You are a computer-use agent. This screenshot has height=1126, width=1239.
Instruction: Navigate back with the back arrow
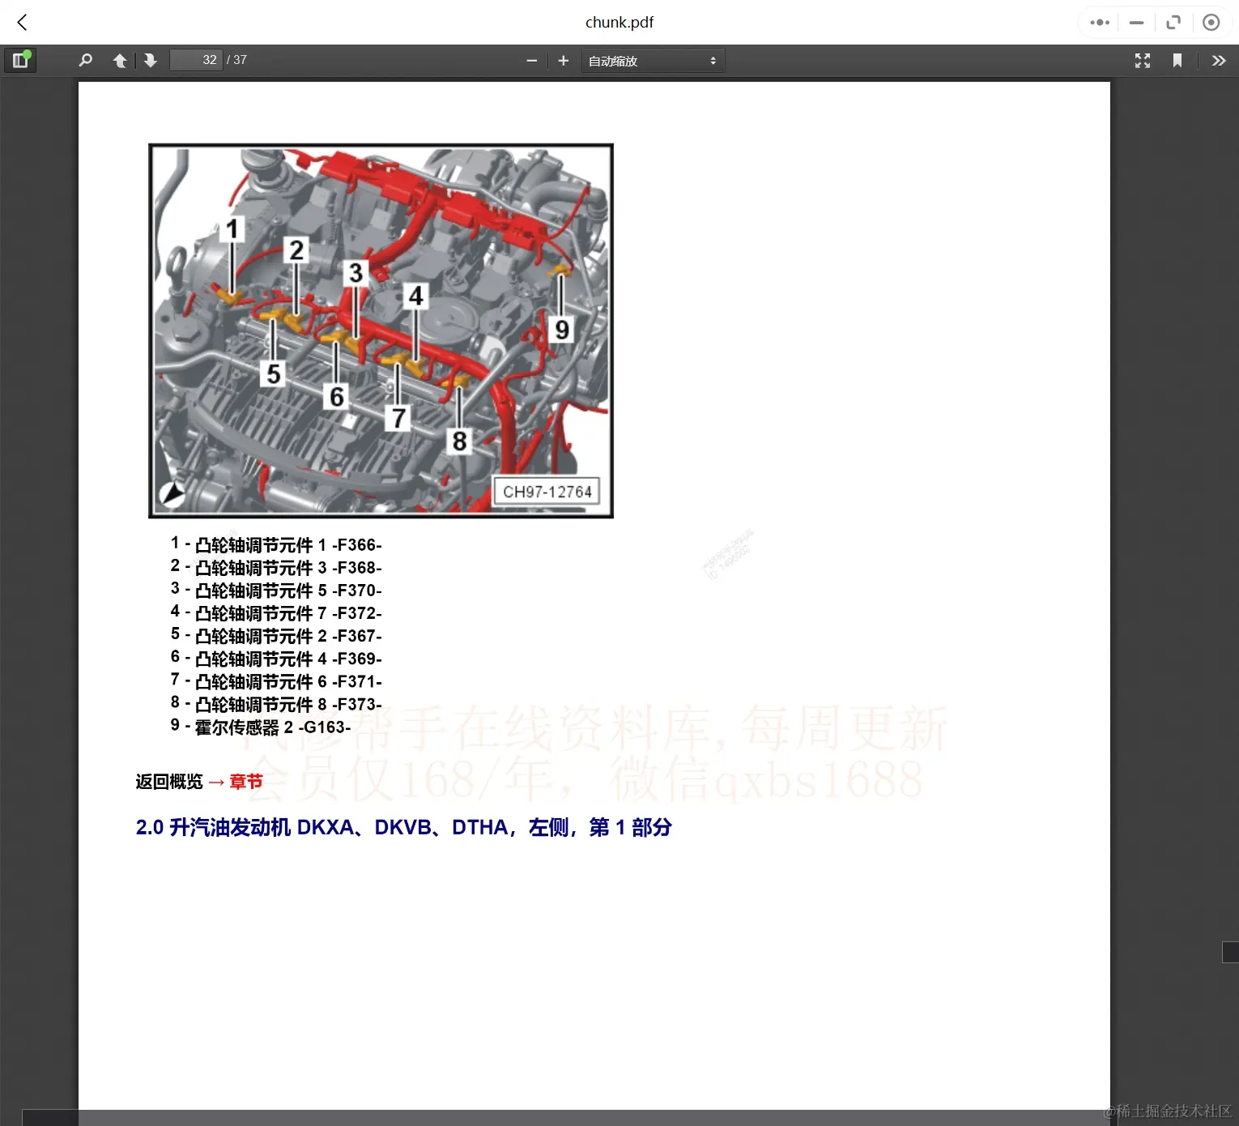point(21,22)
